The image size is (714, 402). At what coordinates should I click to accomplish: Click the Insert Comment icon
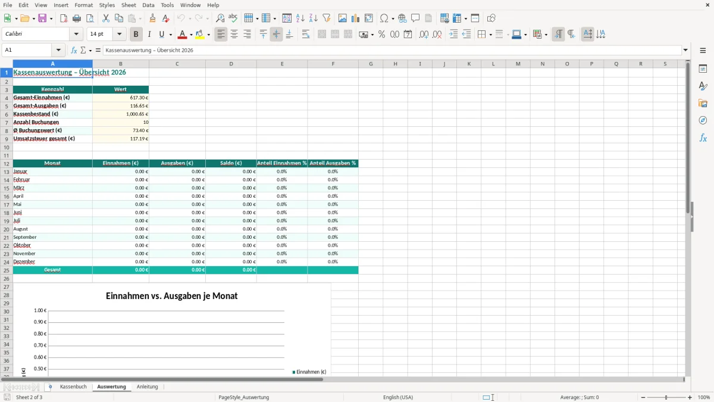click(415, 18)
